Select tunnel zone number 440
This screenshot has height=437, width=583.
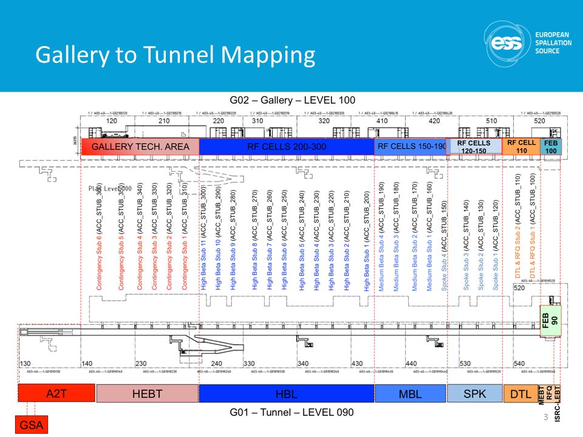tap(411, 364)
